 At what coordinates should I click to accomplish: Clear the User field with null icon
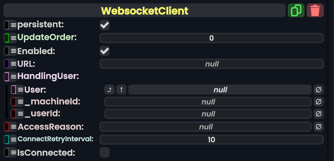[318, 89]
